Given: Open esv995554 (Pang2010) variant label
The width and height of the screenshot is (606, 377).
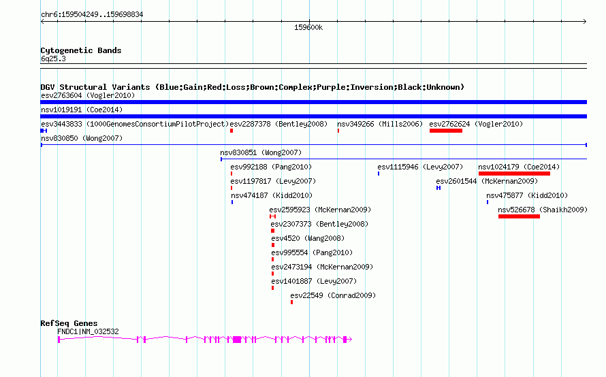Looking at the screenshot, I should coord(312,252).
